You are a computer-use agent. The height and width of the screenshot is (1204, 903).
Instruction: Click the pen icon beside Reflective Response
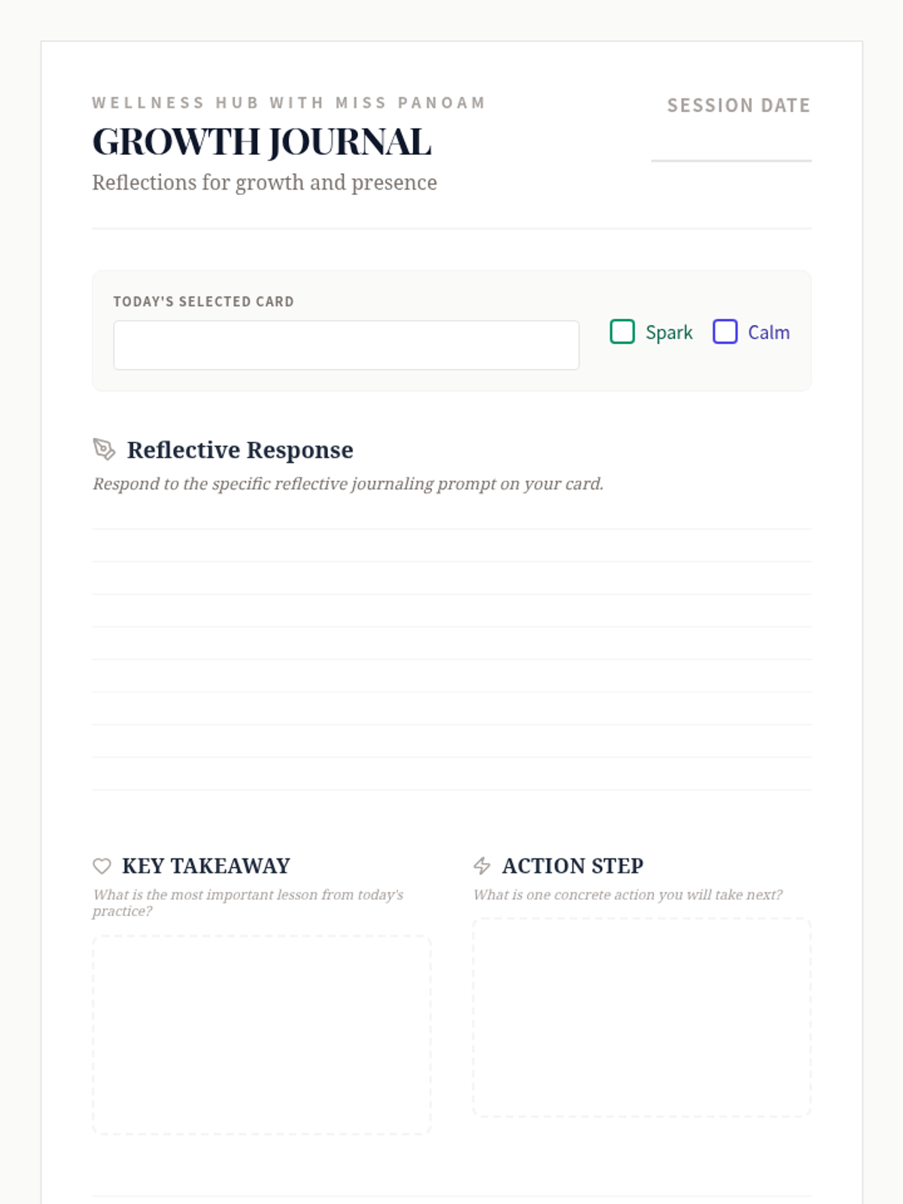[x=104, y=449]
